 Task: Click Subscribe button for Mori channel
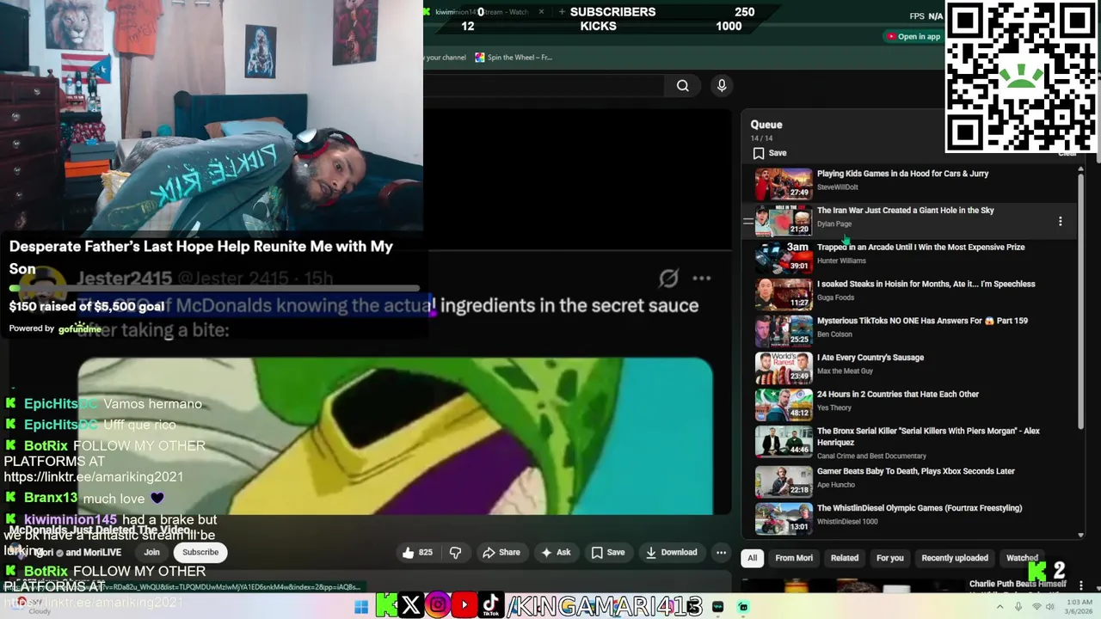[x=200, y=552]
